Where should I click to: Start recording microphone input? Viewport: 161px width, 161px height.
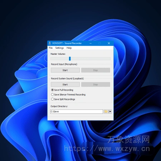click(65, 70)
